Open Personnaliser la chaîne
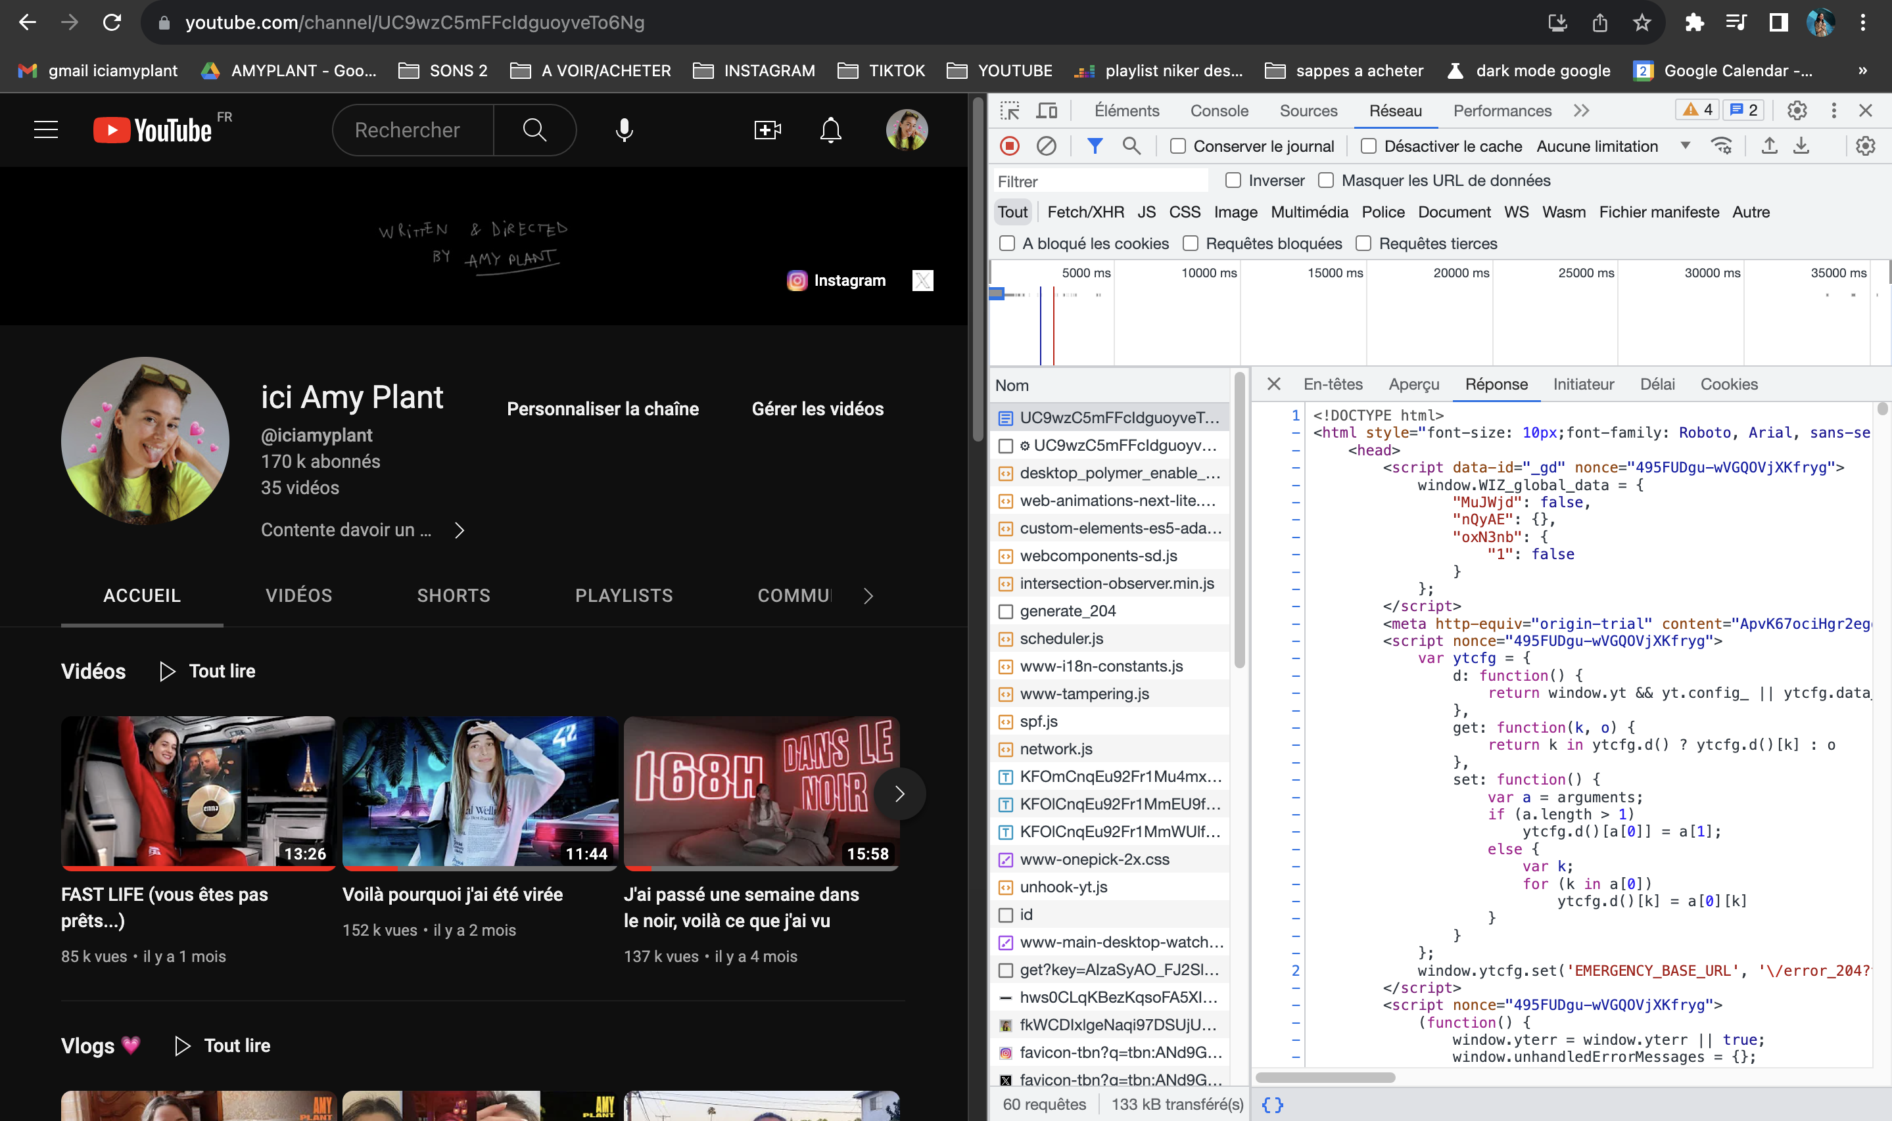This screenshot has width=1892, height=1121. point(602,409)
